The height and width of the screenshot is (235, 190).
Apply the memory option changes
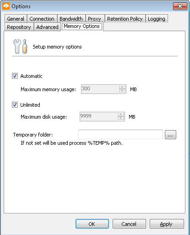point(167,224)
